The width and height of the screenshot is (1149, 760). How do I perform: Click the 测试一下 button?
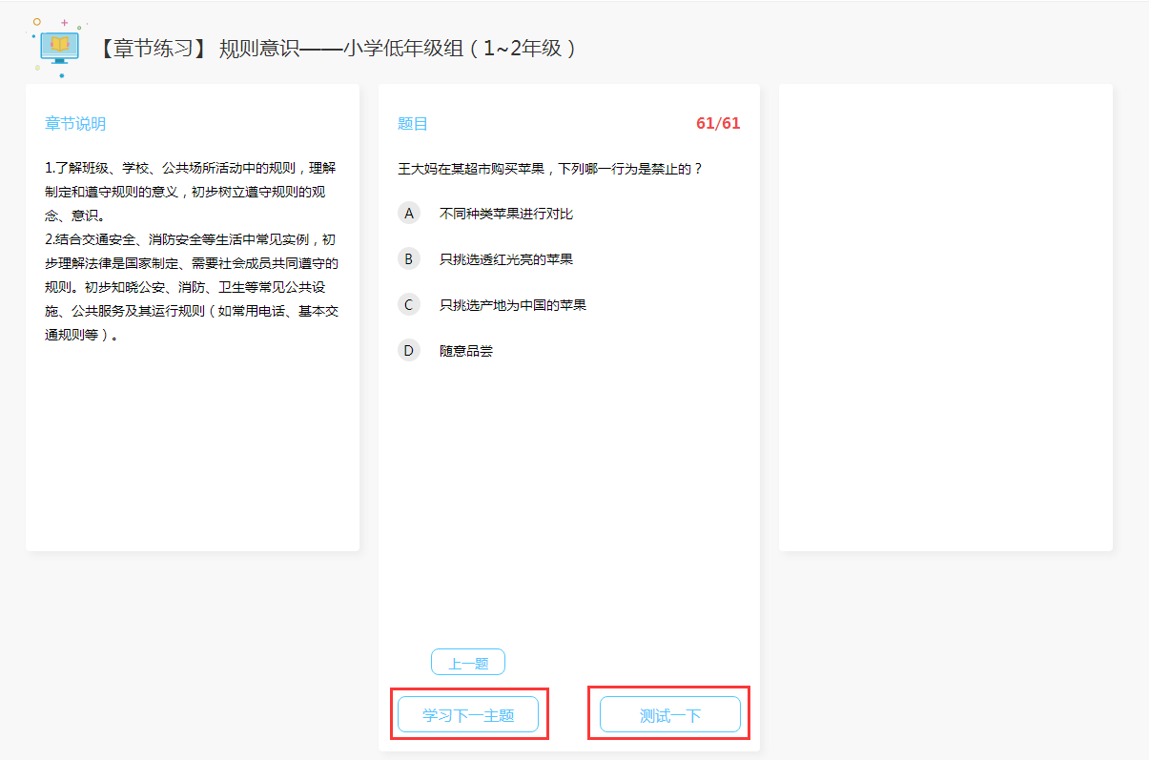[668, 713]
